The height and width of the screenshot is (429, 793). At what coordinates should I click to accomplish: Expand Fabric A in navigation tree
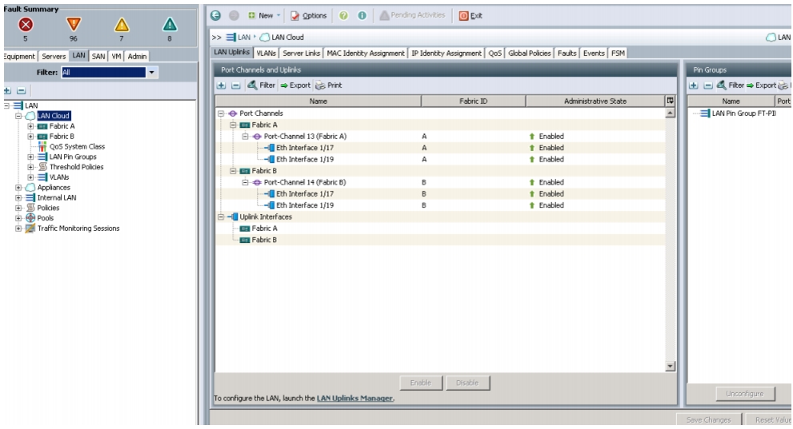point(30,126)
